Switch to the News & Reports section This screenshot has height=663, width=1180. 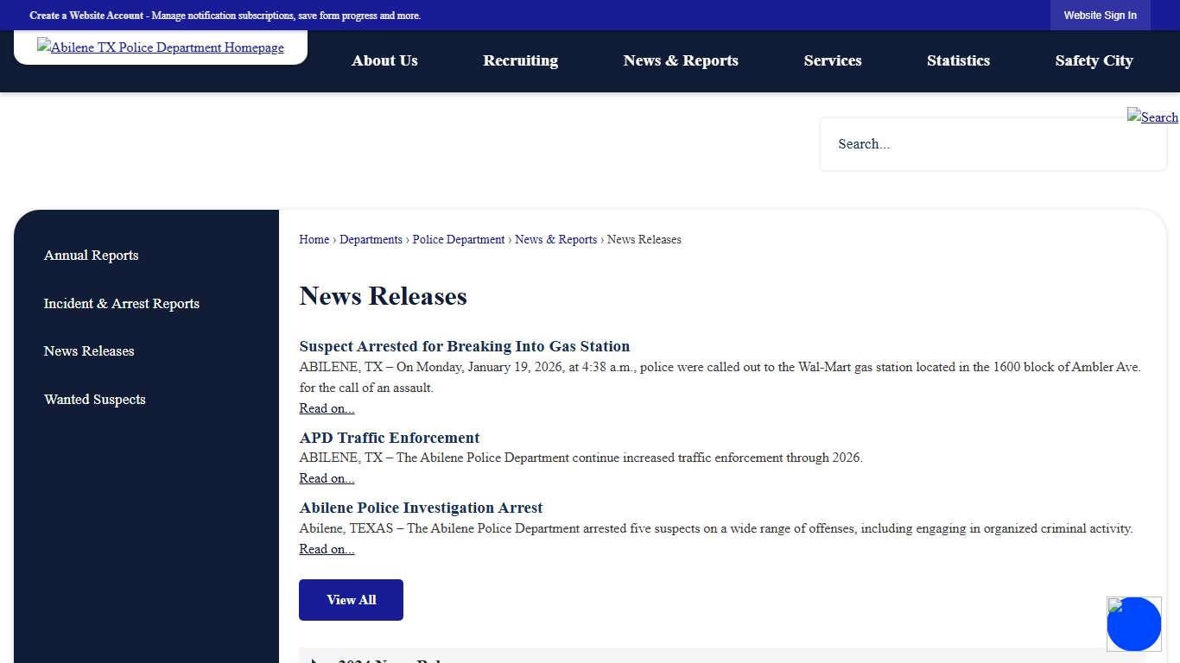tap(681, 60)
